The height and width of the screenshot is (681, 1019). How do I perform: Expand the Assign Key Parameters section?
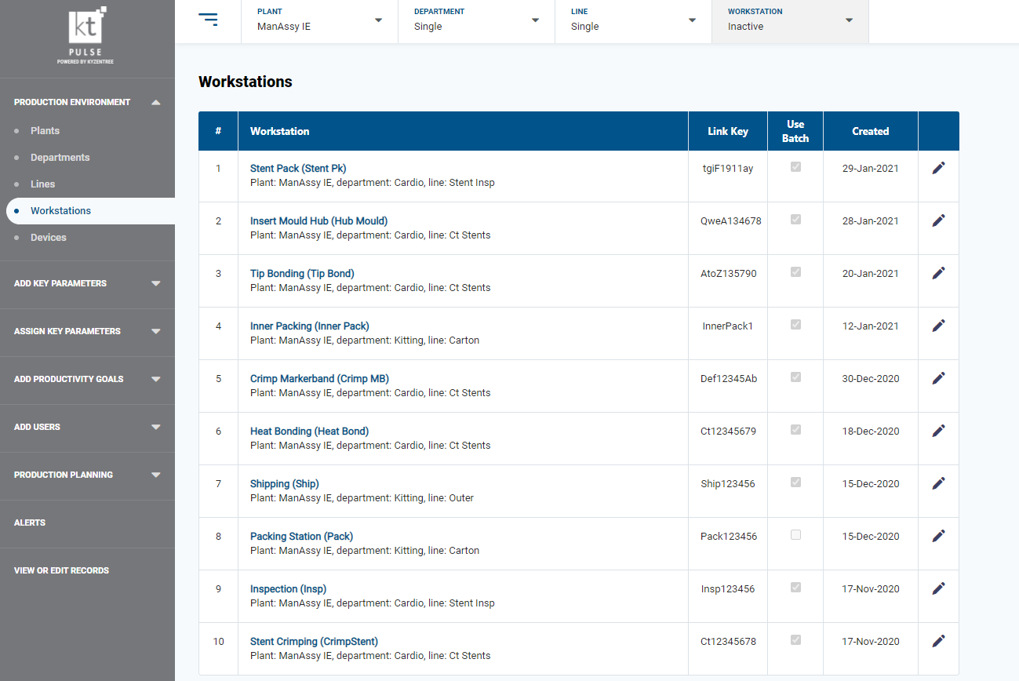[x=87, y=331]
